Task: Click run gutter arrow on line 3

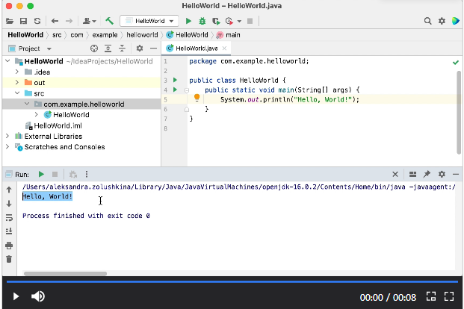Action: pyautogui.click(x=175, y=80)
